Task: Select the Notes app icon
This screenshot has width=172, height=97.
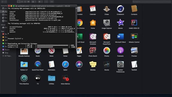Action: [x=65, y=51]
